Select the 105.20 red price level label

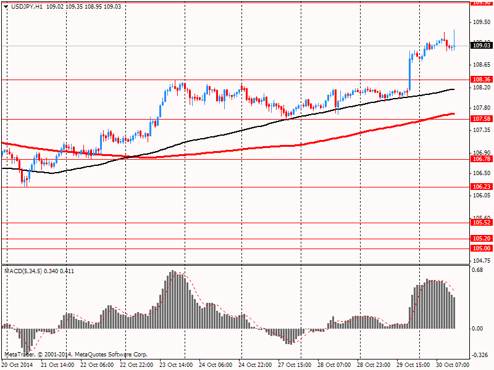[x=481, y=239]
